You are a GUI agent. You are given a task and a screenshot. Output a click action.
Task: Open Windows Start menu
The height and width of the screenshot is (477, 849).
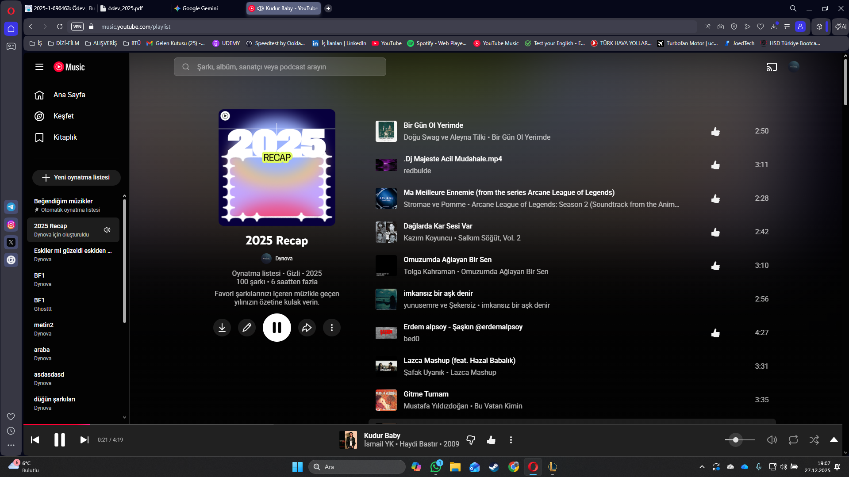[297, 467]
